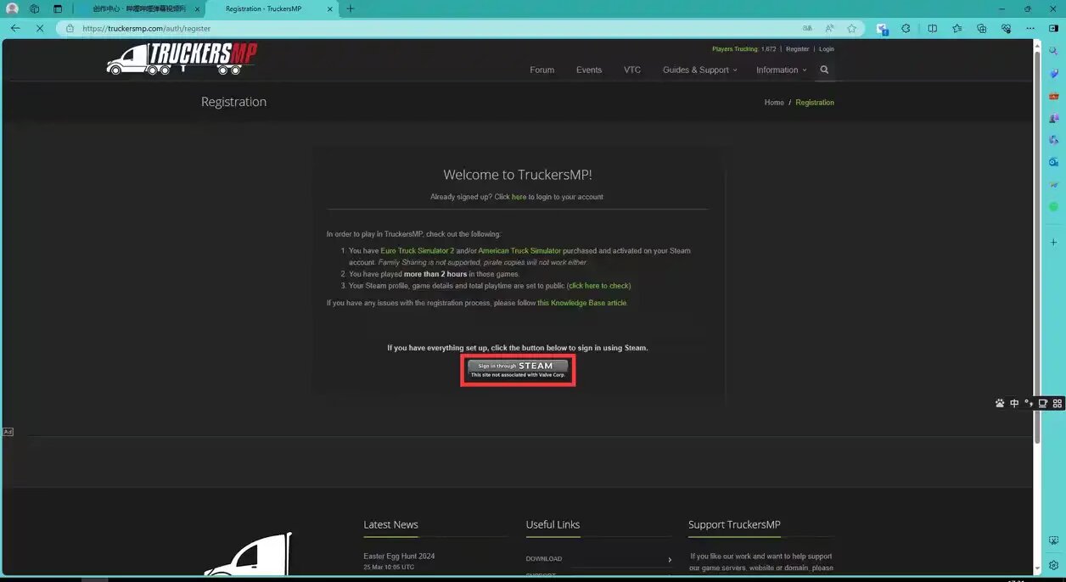Click Players Trucking counter text

pos(743,49)
